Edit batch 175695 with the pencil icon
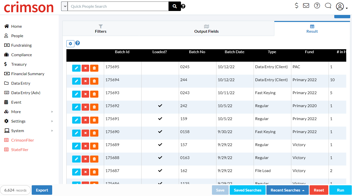This screenshot has width=352, height=196. (76, 68)
